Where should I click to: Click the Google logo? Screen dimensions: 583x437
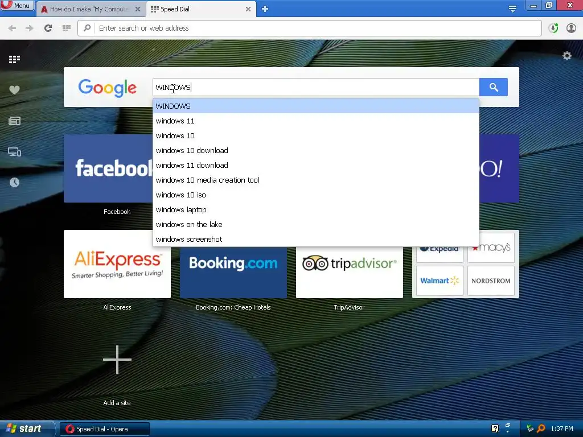[x=108, y=88]
